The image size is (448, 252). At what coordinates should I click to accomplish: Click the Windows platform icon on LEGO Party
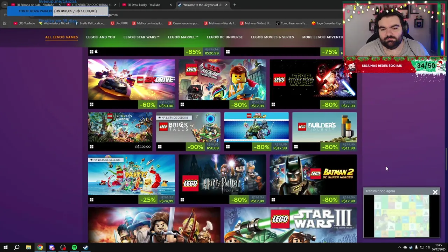click(91, 199)
